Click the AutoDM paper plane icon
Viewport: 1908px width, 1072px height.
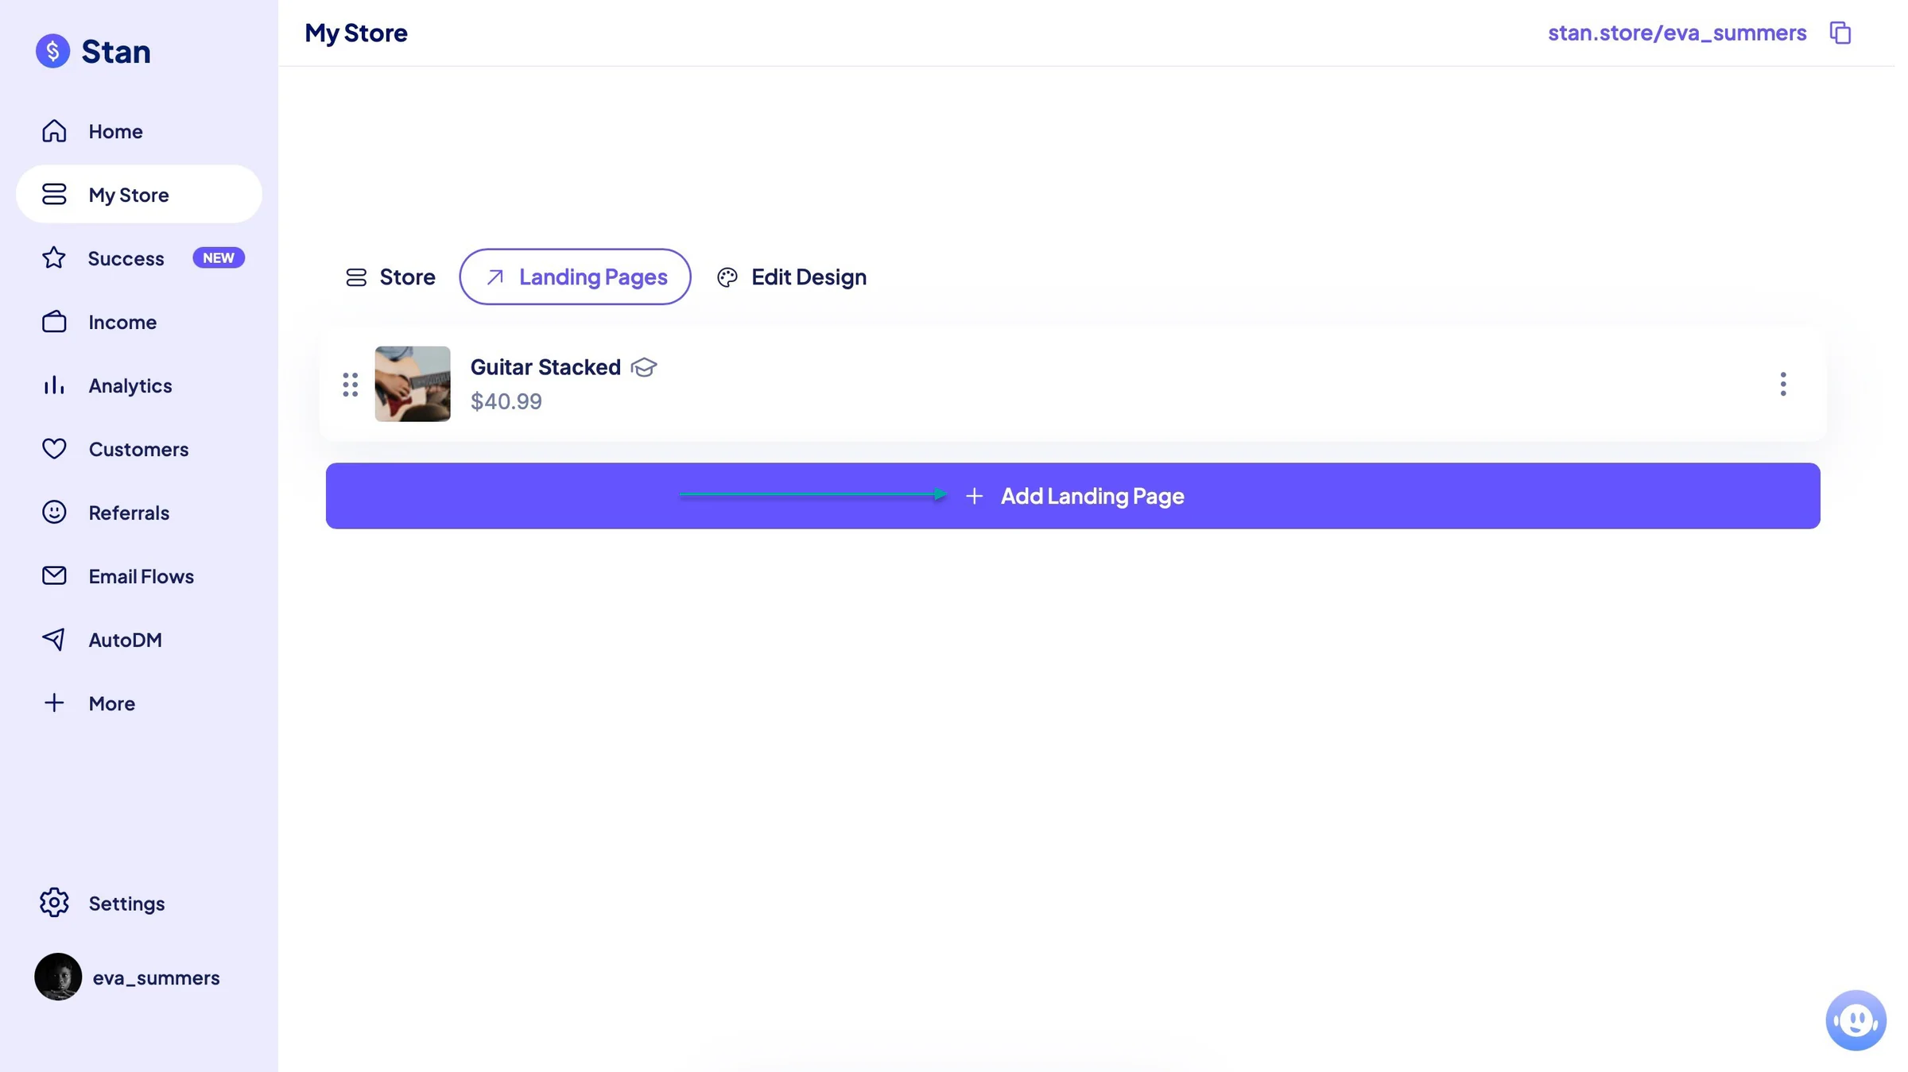53,640
